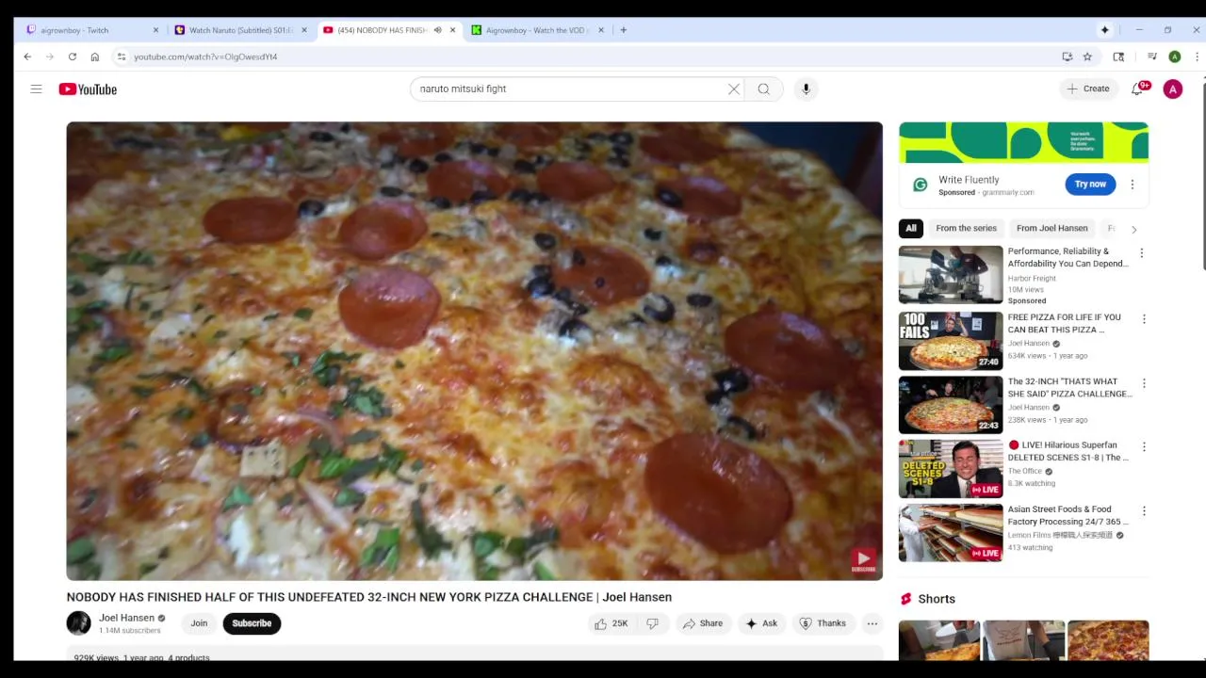1206x678 pixels.
Task: Open Gemini sparkle icon in title bar
Action: tap(1105, 30)
